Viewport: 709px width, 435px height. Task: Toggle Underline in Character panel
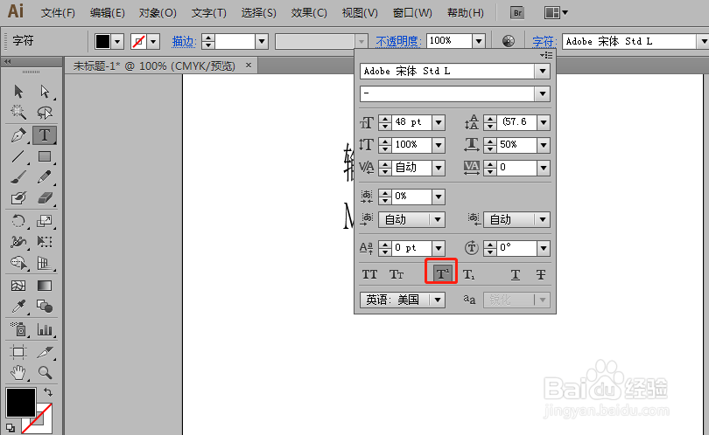point(515,274)
